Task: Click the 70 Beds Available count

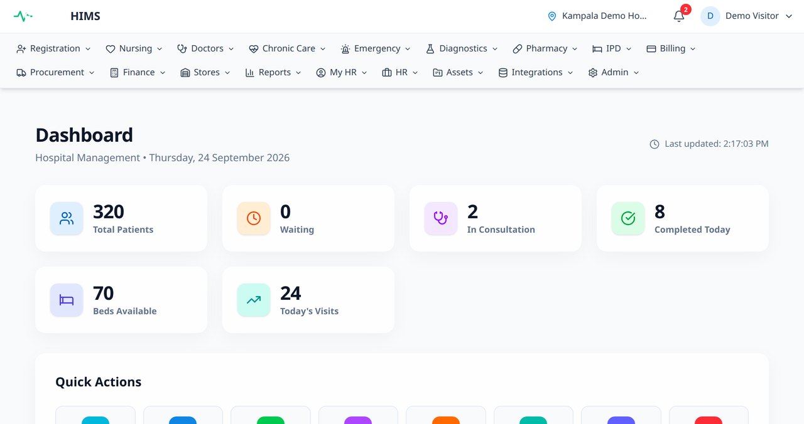Action: [104, 294]
